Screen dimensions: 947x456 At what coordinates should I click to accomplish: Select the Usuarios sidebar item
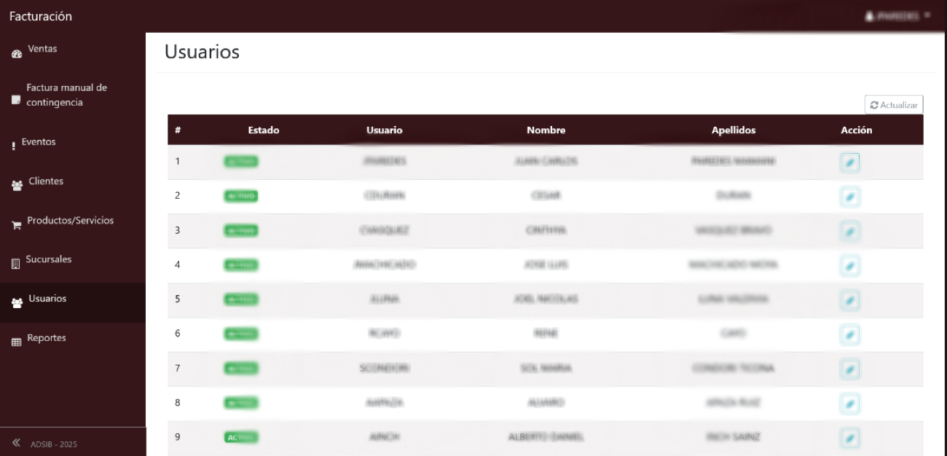pos(47,299)
